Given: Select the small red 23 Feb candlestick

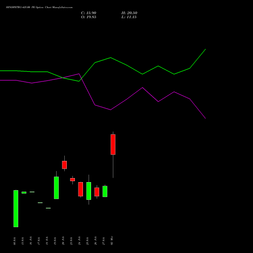Looking at the screenshot, I should point(72,180).
